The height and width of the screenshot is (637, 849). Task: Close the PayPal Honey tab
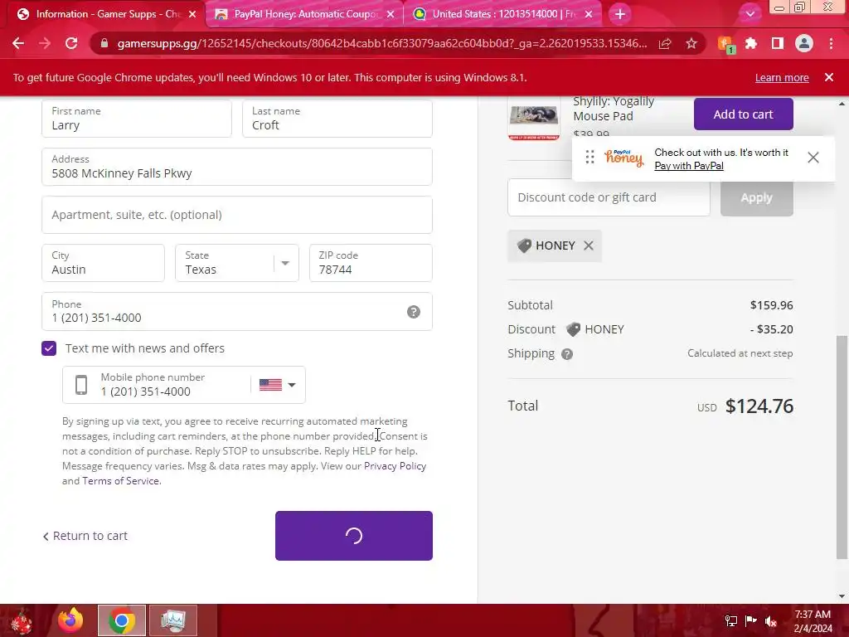[391, 14]
